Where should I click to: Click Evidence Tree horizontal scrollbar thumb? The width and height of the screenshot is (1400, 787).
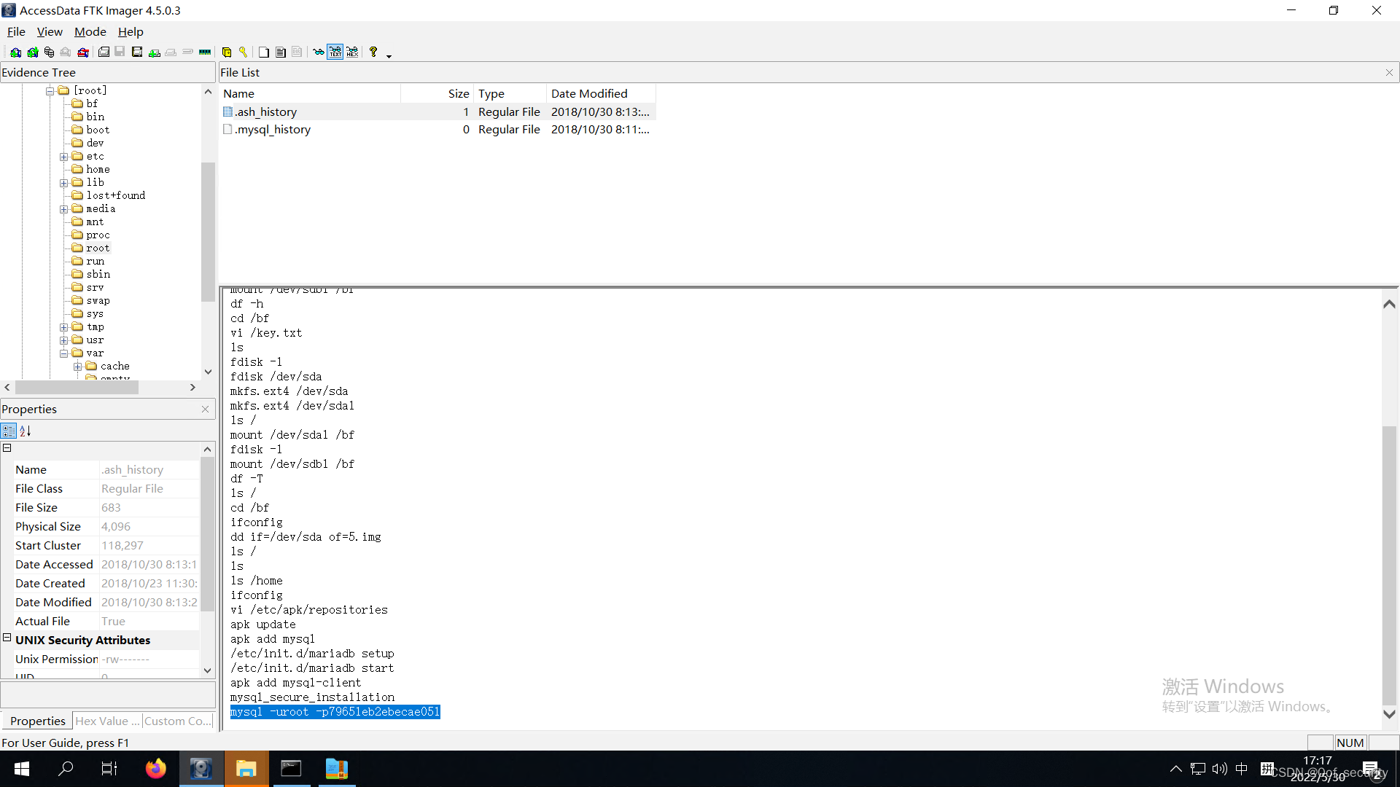coord(77,388)
